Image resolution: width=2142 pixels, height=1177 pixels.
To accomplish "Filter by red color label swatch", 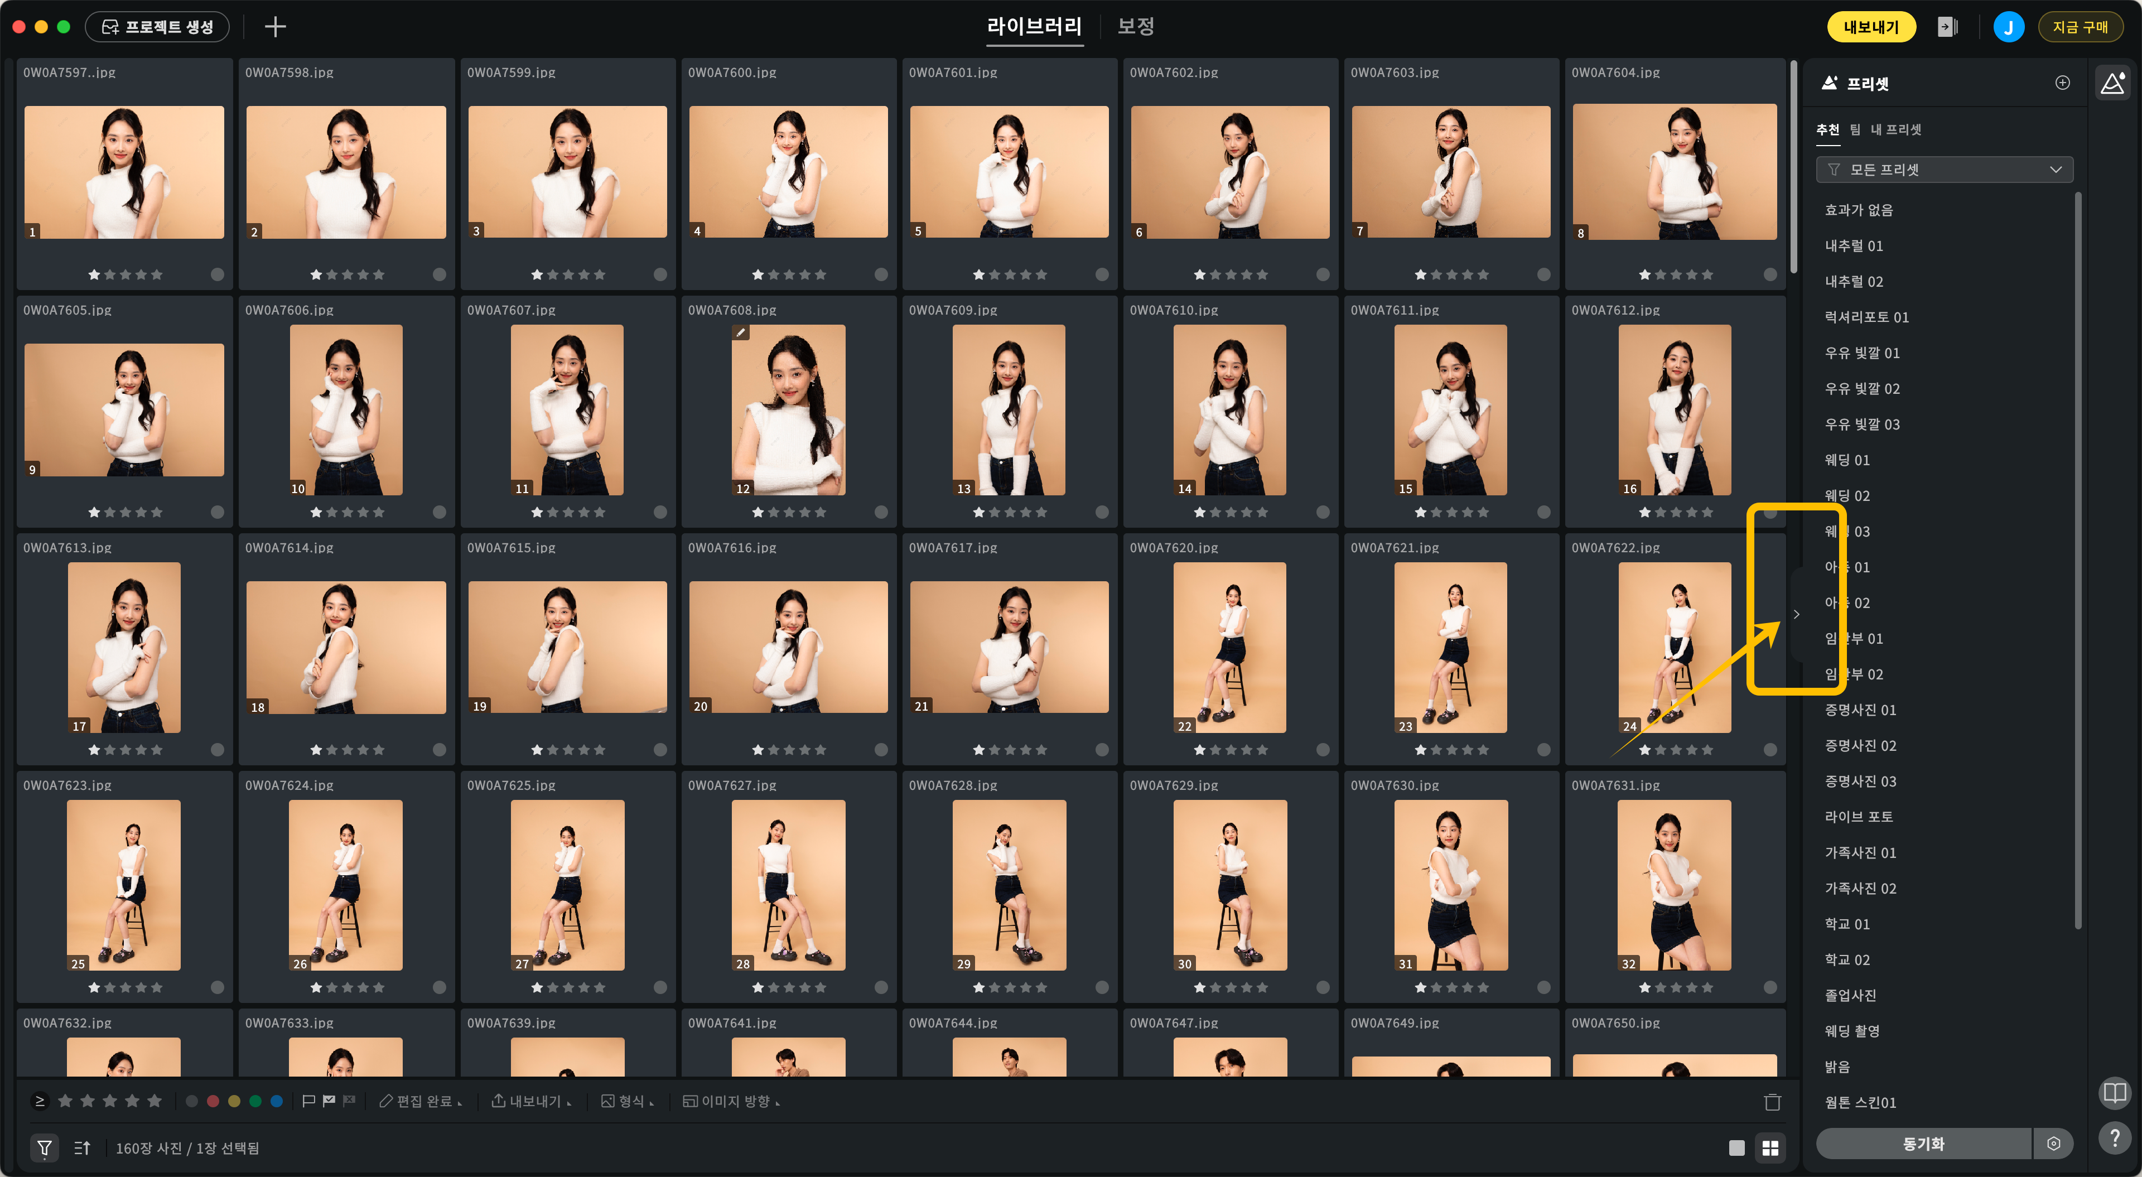I will pyautogui.click(x=213, y=1101).
